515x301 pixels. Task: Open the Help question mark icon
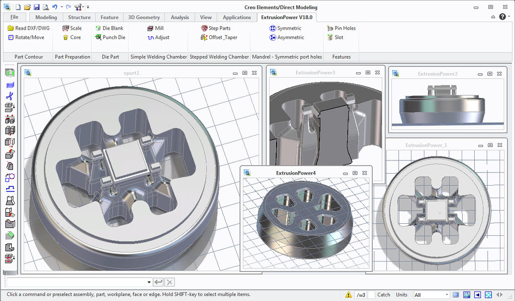[502, 17]
